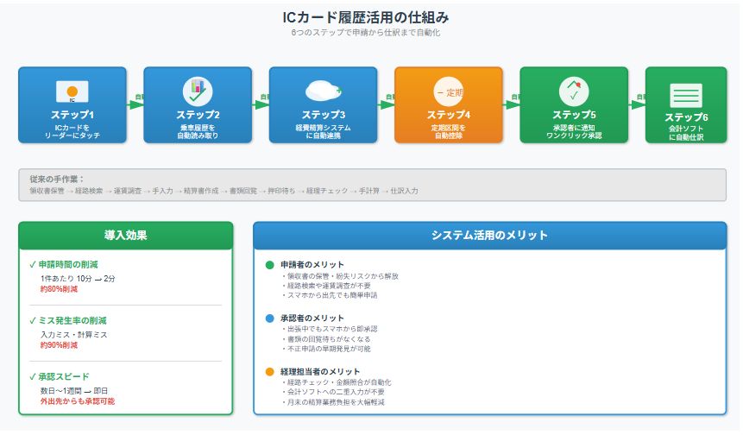
Task: Click the accounting sheet icon in ステップ6
Action: click(686, 95)
